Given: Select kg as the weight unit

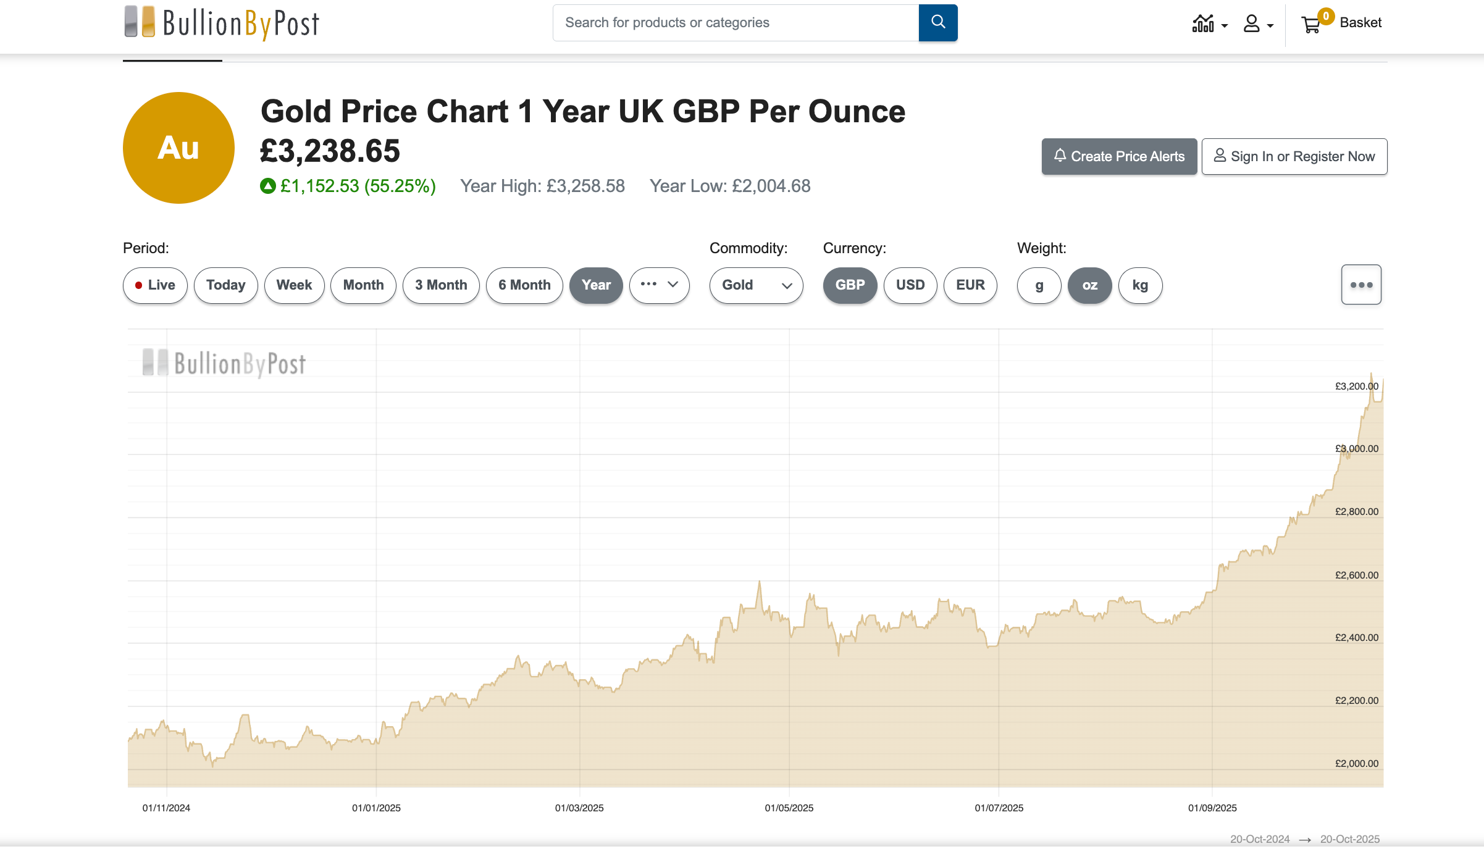Looking at the screenshot, I should 1139,285.
